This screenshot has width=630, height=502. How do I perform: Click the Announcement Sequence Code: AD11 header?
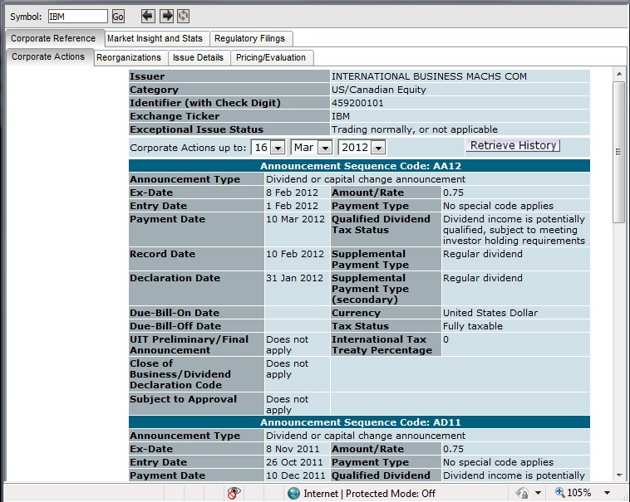[x=360, y=422]
